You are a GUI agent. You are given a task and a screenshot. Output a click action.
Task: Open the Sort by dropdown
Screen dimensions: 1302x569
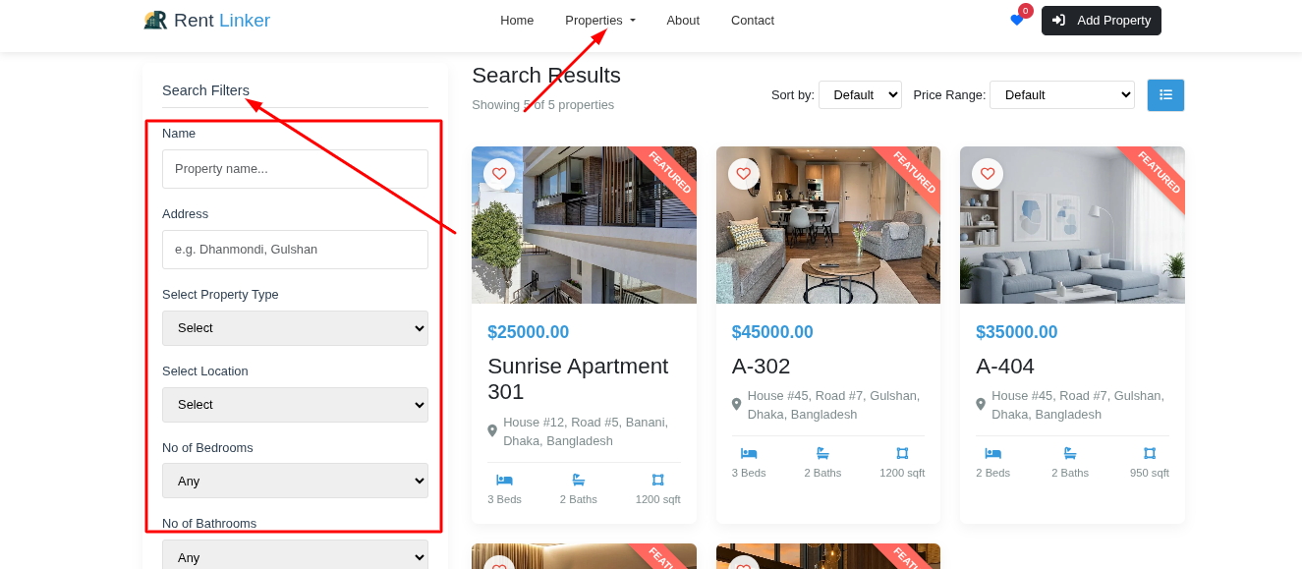[860, 95]
